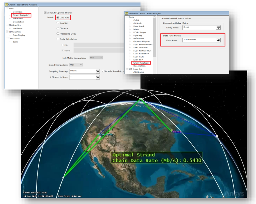The height and width of the screenshot is (204, 256).
Task: Collapse the 2D Graphics node in Chain1 tree
Action: click(7, 25)
